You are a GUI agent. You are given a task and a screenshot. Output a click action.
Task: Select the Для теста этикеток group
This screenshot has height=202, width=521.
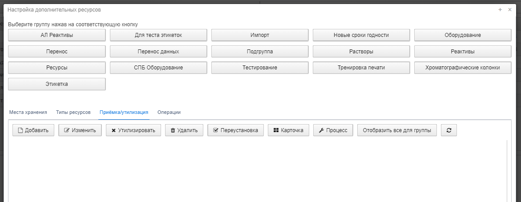click(x=158, y=35)
